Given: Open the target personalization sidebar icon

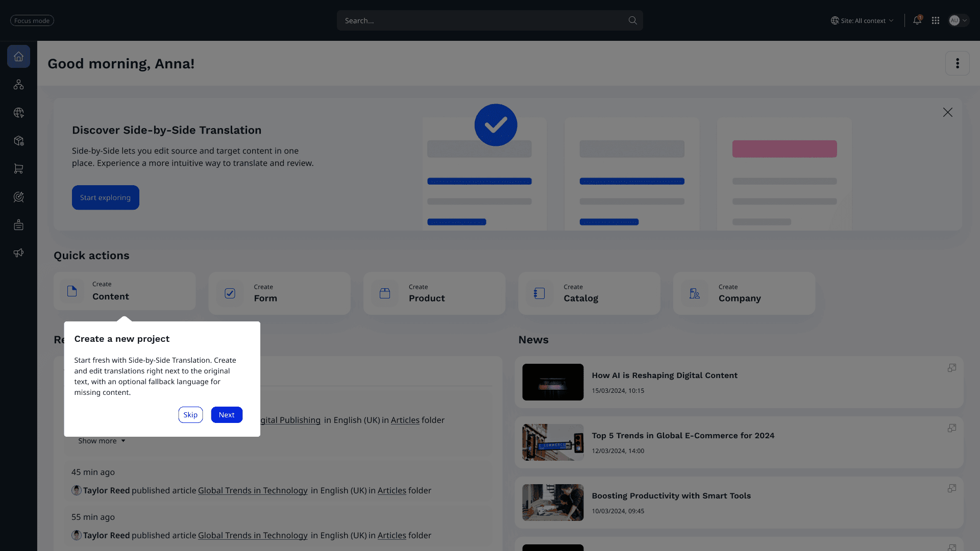Looking at the screenshot, I should click(x=18, y=197).
